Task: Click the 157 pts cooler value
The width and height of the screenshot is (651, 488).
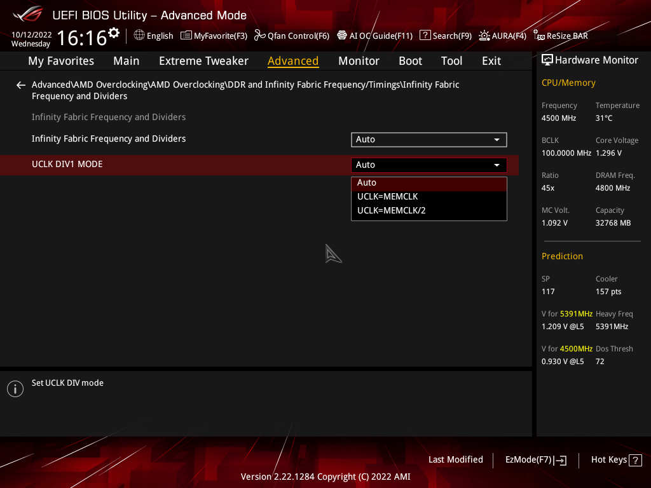Action: pos(608,292)
